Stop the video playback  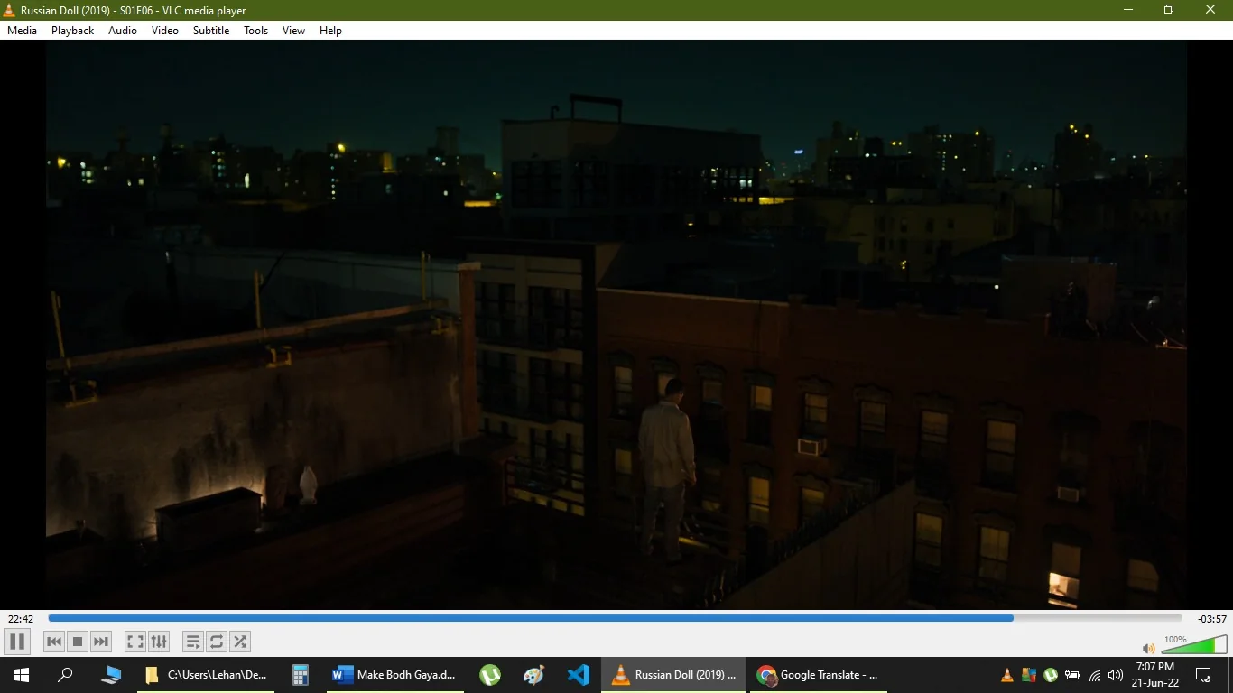pos(78,642)
